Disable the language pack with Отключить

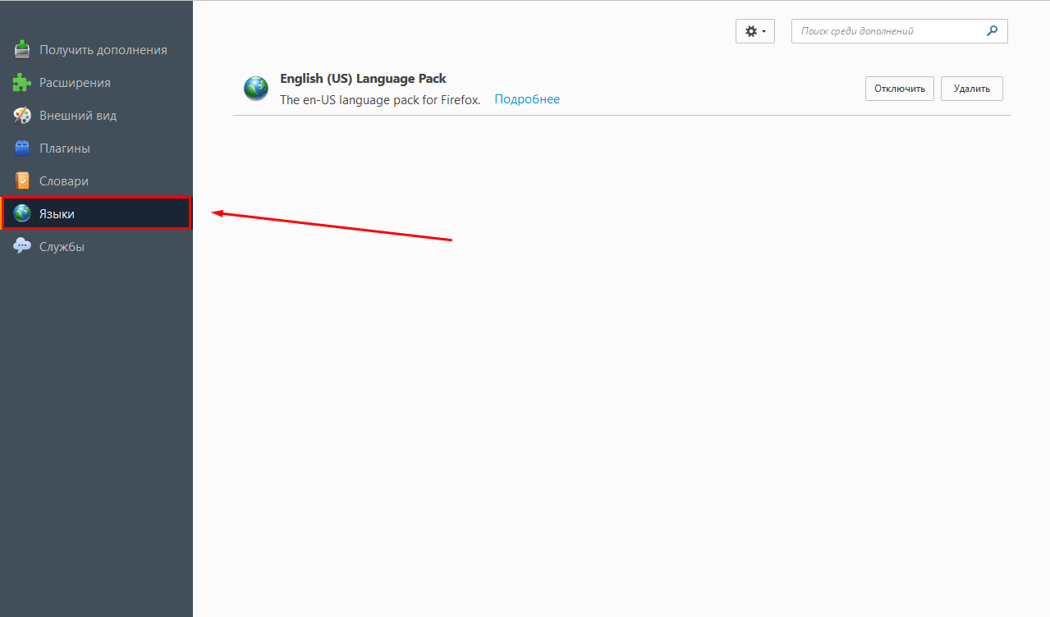[x=900, y=89]
